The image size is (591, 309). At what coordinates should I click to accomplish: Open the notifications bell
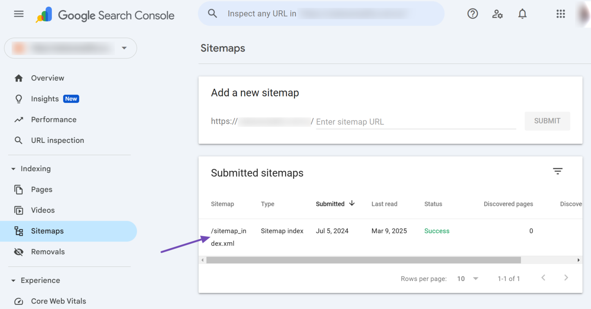pos(522,14)
